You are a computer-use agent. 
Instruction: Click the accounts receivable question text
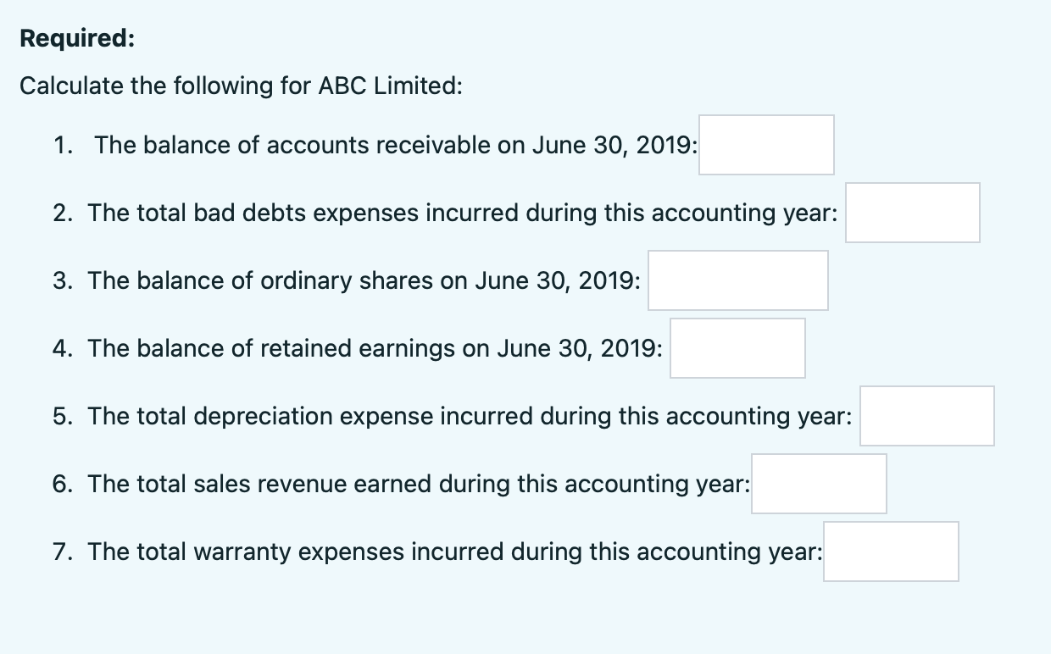pos(396,146)
